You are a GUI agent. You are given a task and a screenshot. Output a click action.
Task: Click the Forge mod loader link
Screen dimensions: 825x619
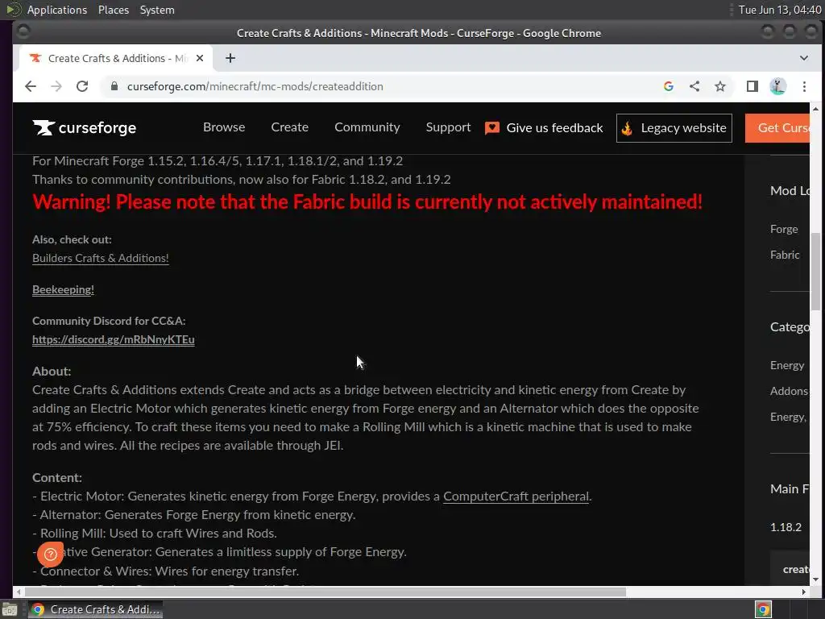784,230
